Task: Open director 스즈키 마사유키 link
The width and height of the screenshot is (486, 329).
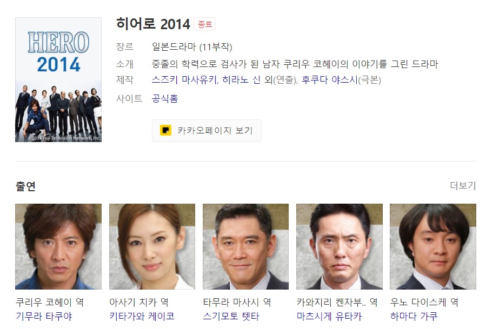Action: click(184, 80)
